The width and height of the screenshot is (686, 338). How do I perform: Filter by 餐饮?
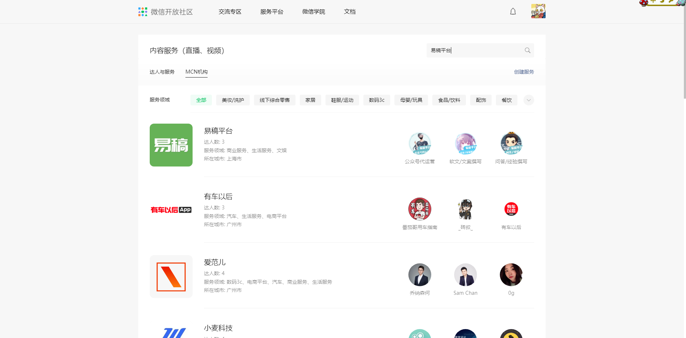(507, 100)
